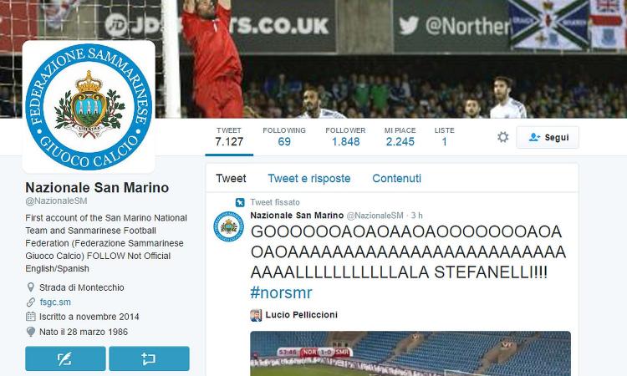Click the location pin icon for Strada di Montecchio
The image size is (627, 376).
30,287
